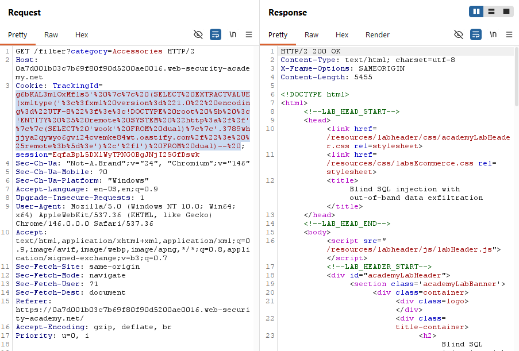Open Response Render tab
519x351 pixels.
coord(378,34)
